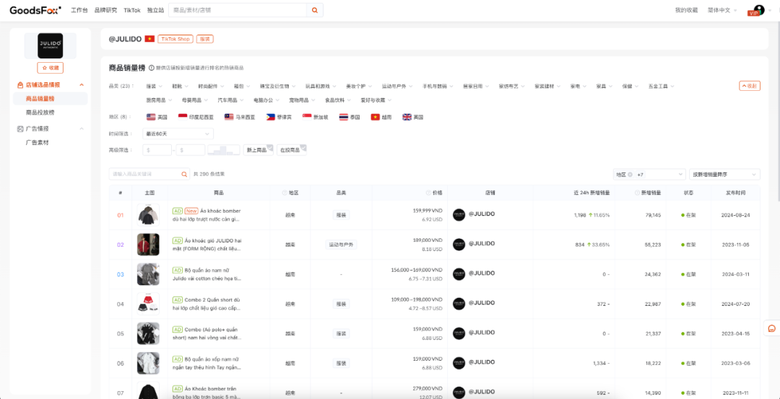
Task: Open the customer support chat floating icon
Action: point(771,328)
